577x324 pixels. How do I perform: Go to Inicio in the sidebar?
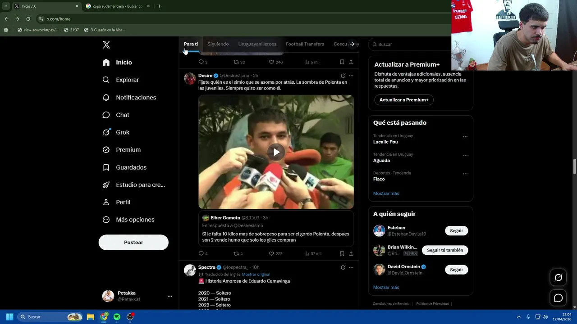[117, 63]
